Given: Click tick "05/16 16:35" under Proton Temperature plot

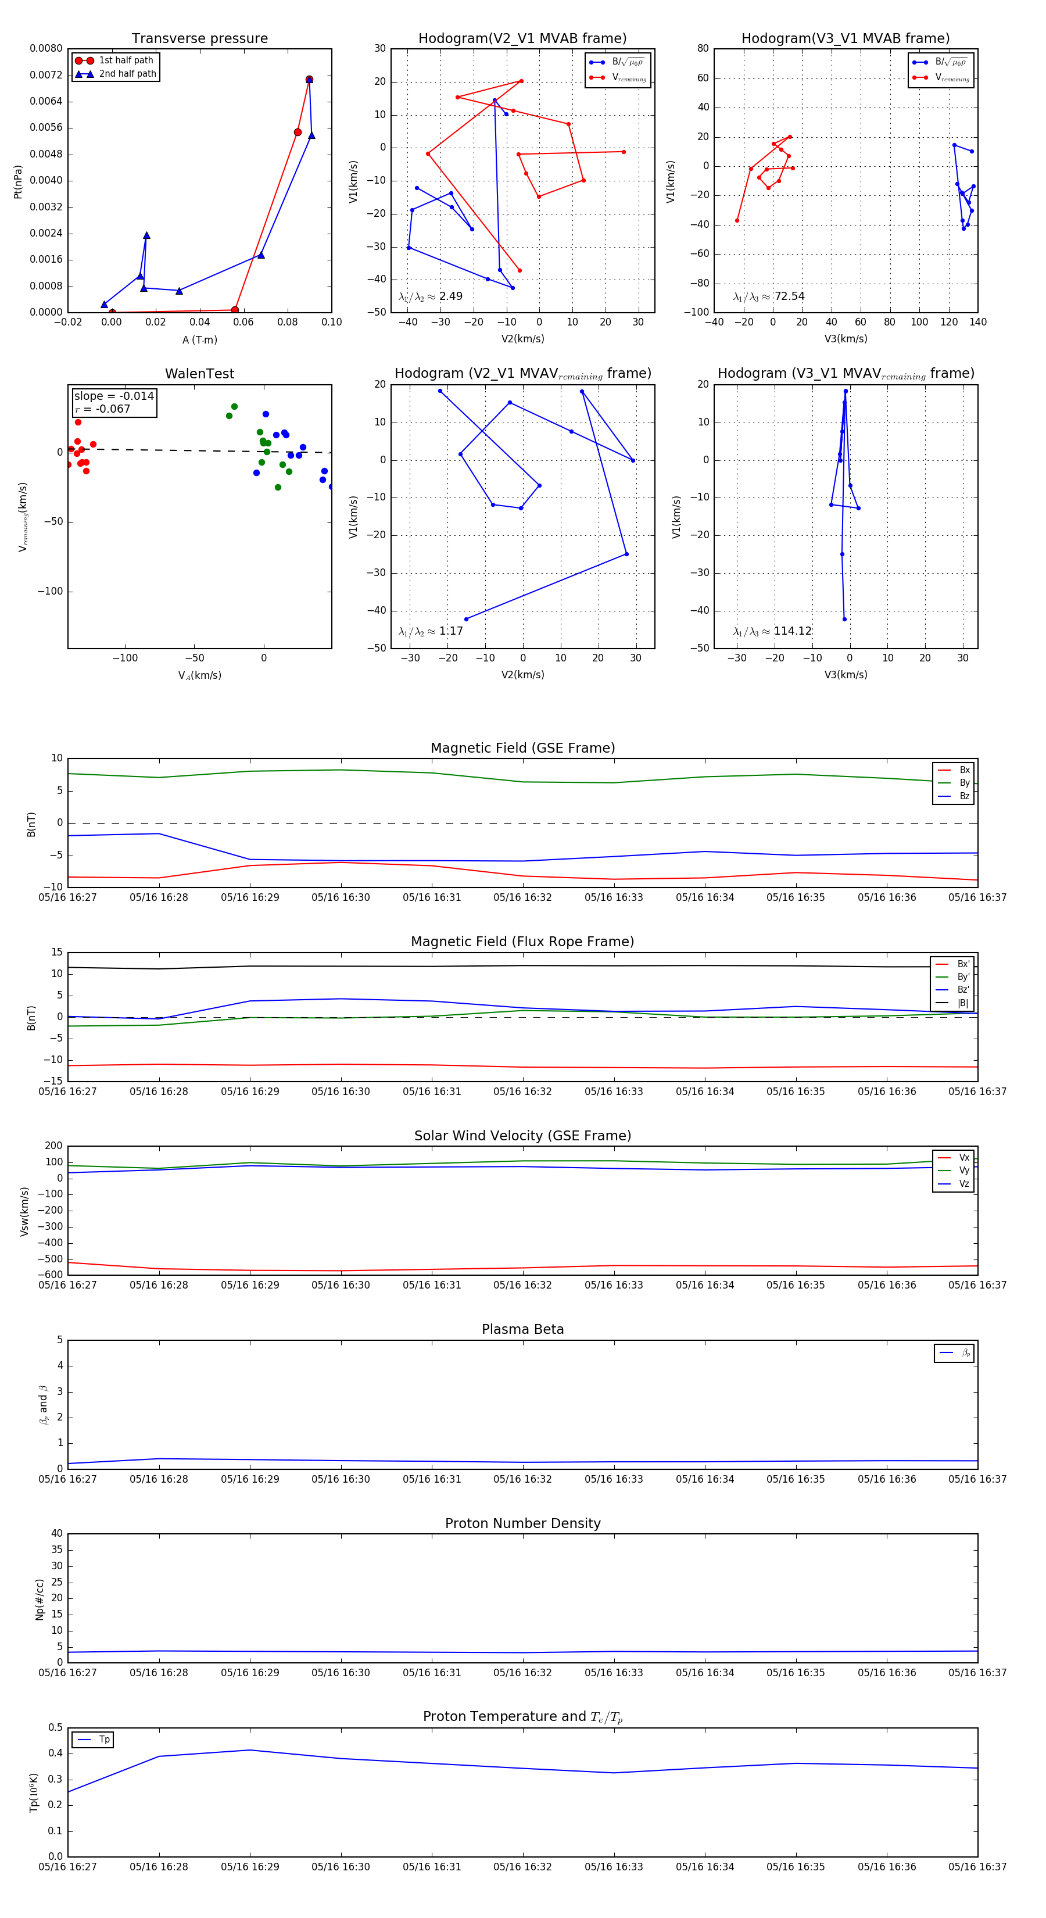Looking at the screenshot, I should tap(796, 1867).
